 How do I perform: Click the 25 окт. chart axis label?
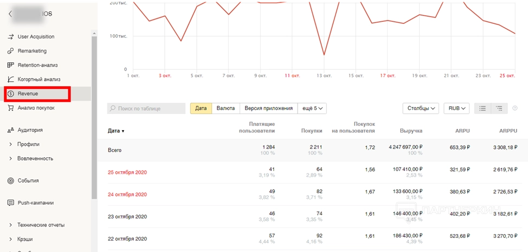pos(507,76)
